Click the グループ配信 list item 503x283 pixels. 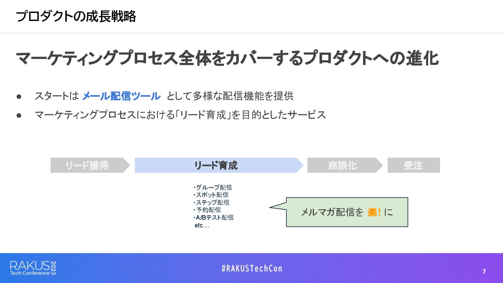[212, 188]
